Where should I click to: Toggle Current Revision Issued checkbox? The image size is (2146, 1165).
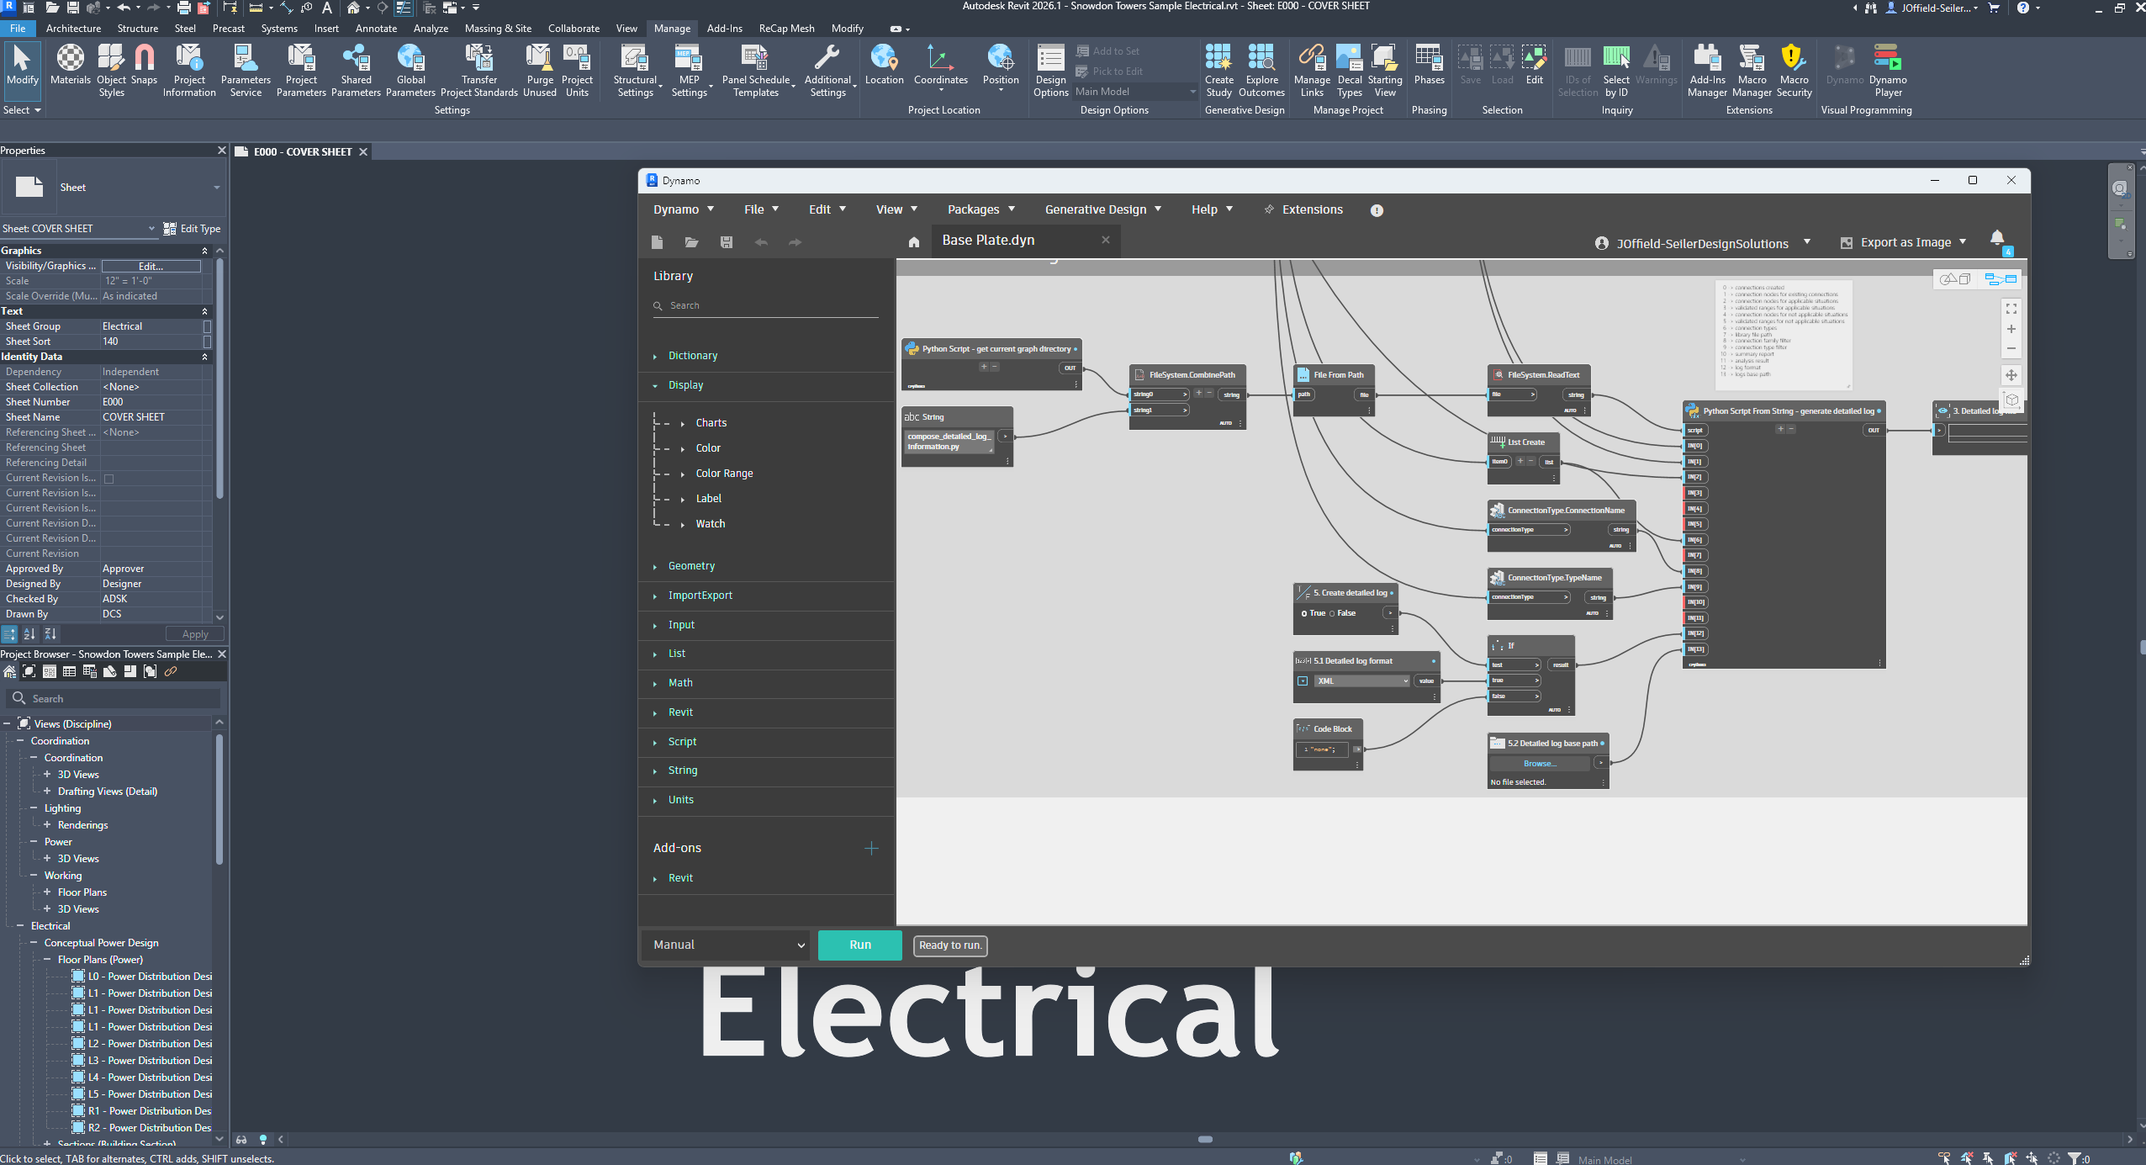pyautogui.click(x=108, y=479)
